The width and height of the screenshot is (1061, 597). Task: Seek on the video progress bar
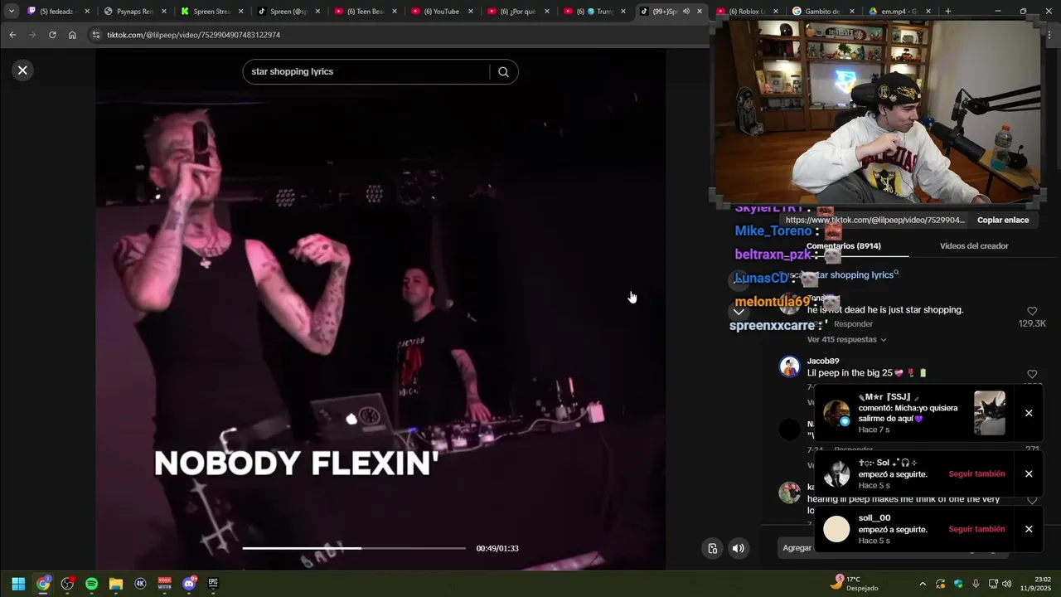point(354,548)
